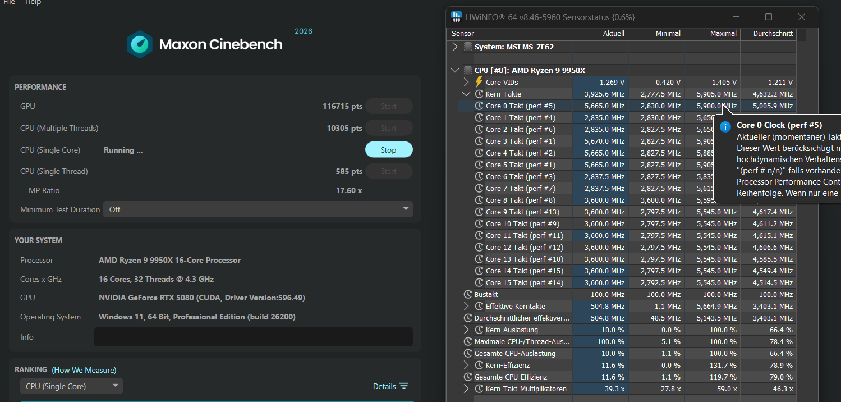
Task: Click clock icon of Core 8 Takt
Action: pyautogui.click(x=479, y=200)
